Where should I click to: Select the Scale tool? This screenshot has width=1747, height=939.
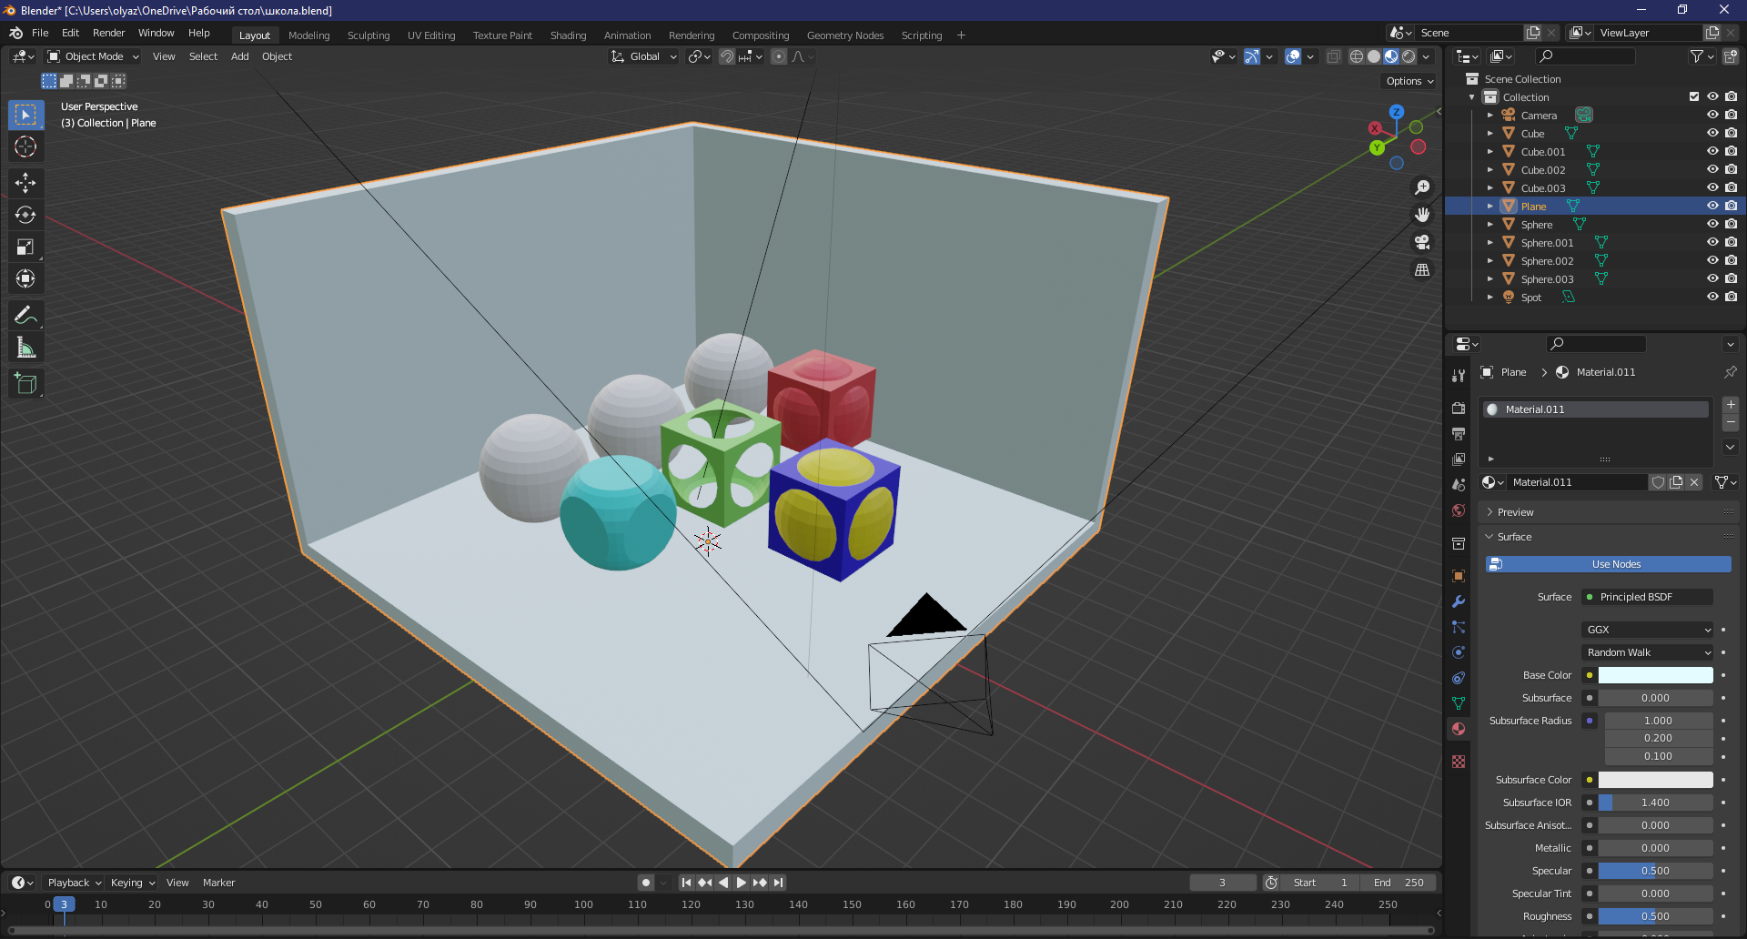[x=25, y=247]
